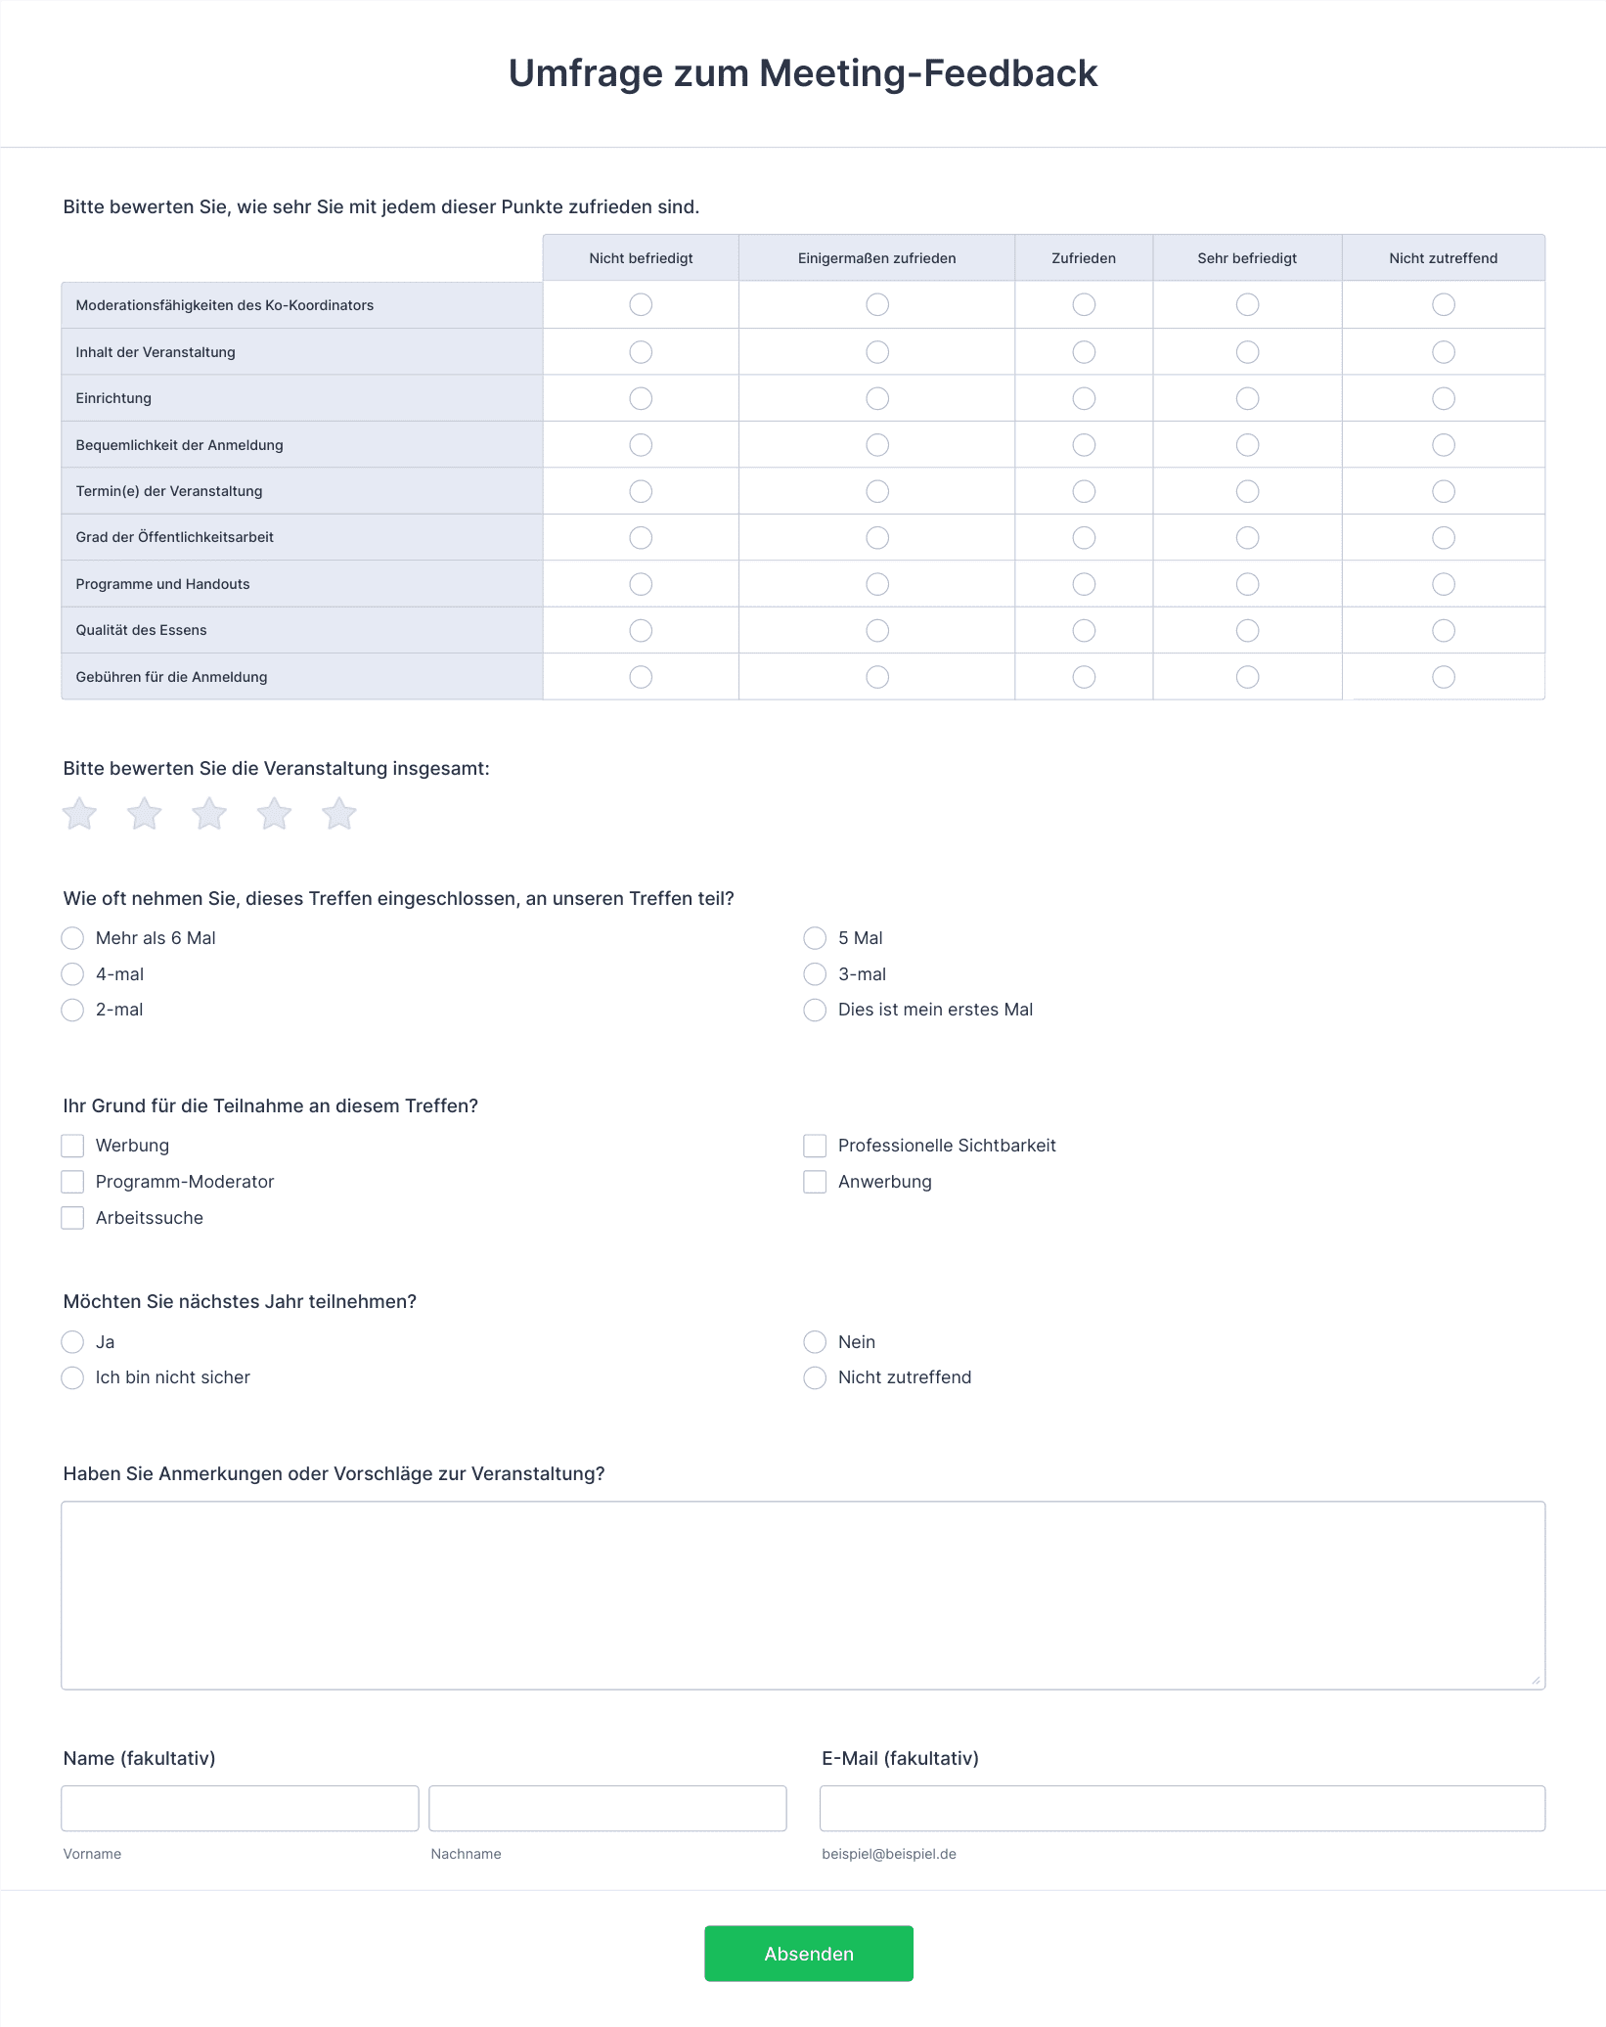Pick the fourth star rating
Screen dimensions: 1606x2027
(274, 813)
